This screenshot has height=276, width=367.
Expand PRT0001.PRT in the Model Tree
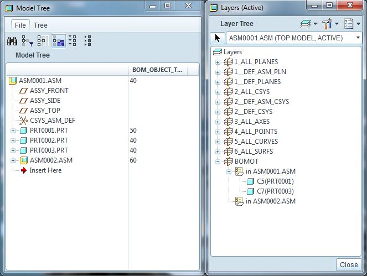coord(13,131)
